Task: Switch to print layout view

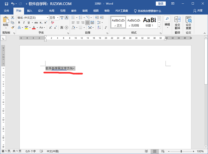Action: pos(155,151)
